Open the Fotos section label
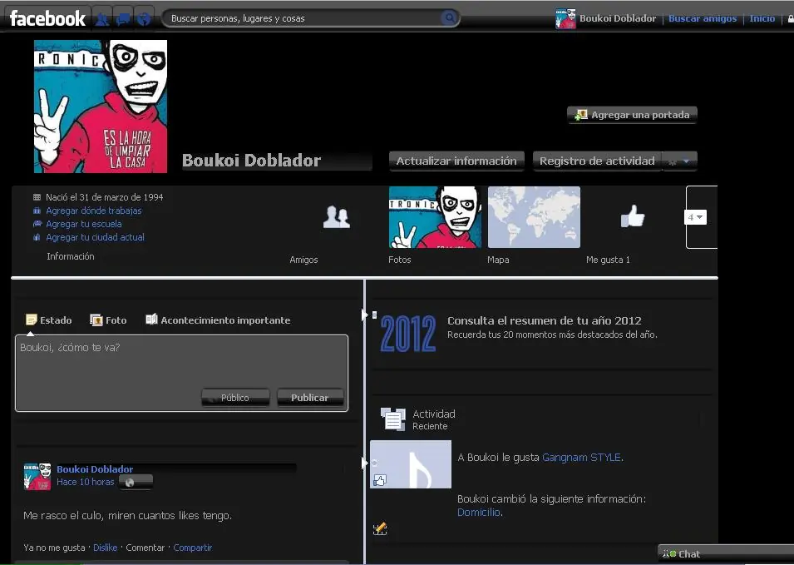 coord(400,260)
